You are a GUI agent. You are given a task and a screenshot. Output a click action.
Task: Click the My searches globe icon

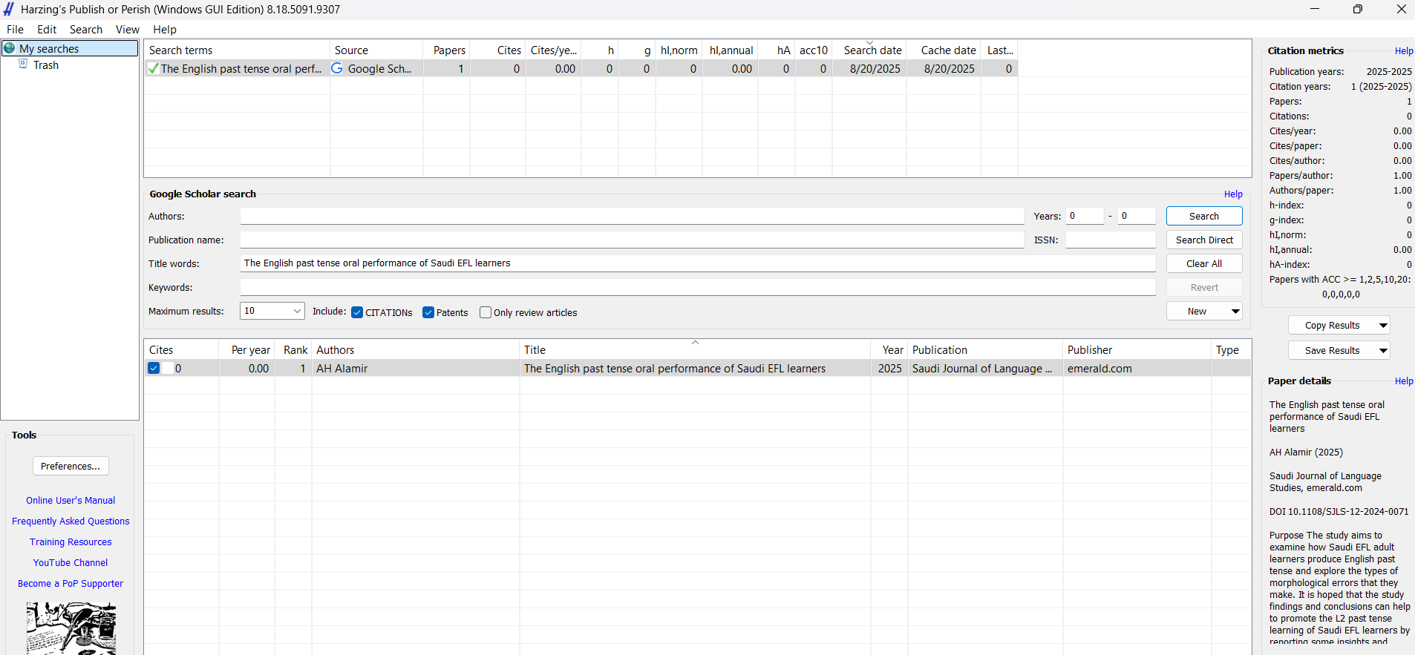click(10, 48)
